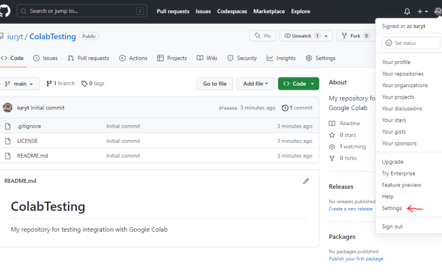442x272 pixels.
Task: Click the iuryt commit author avatar
Action: pyautogui.click(x=7, y=107)
